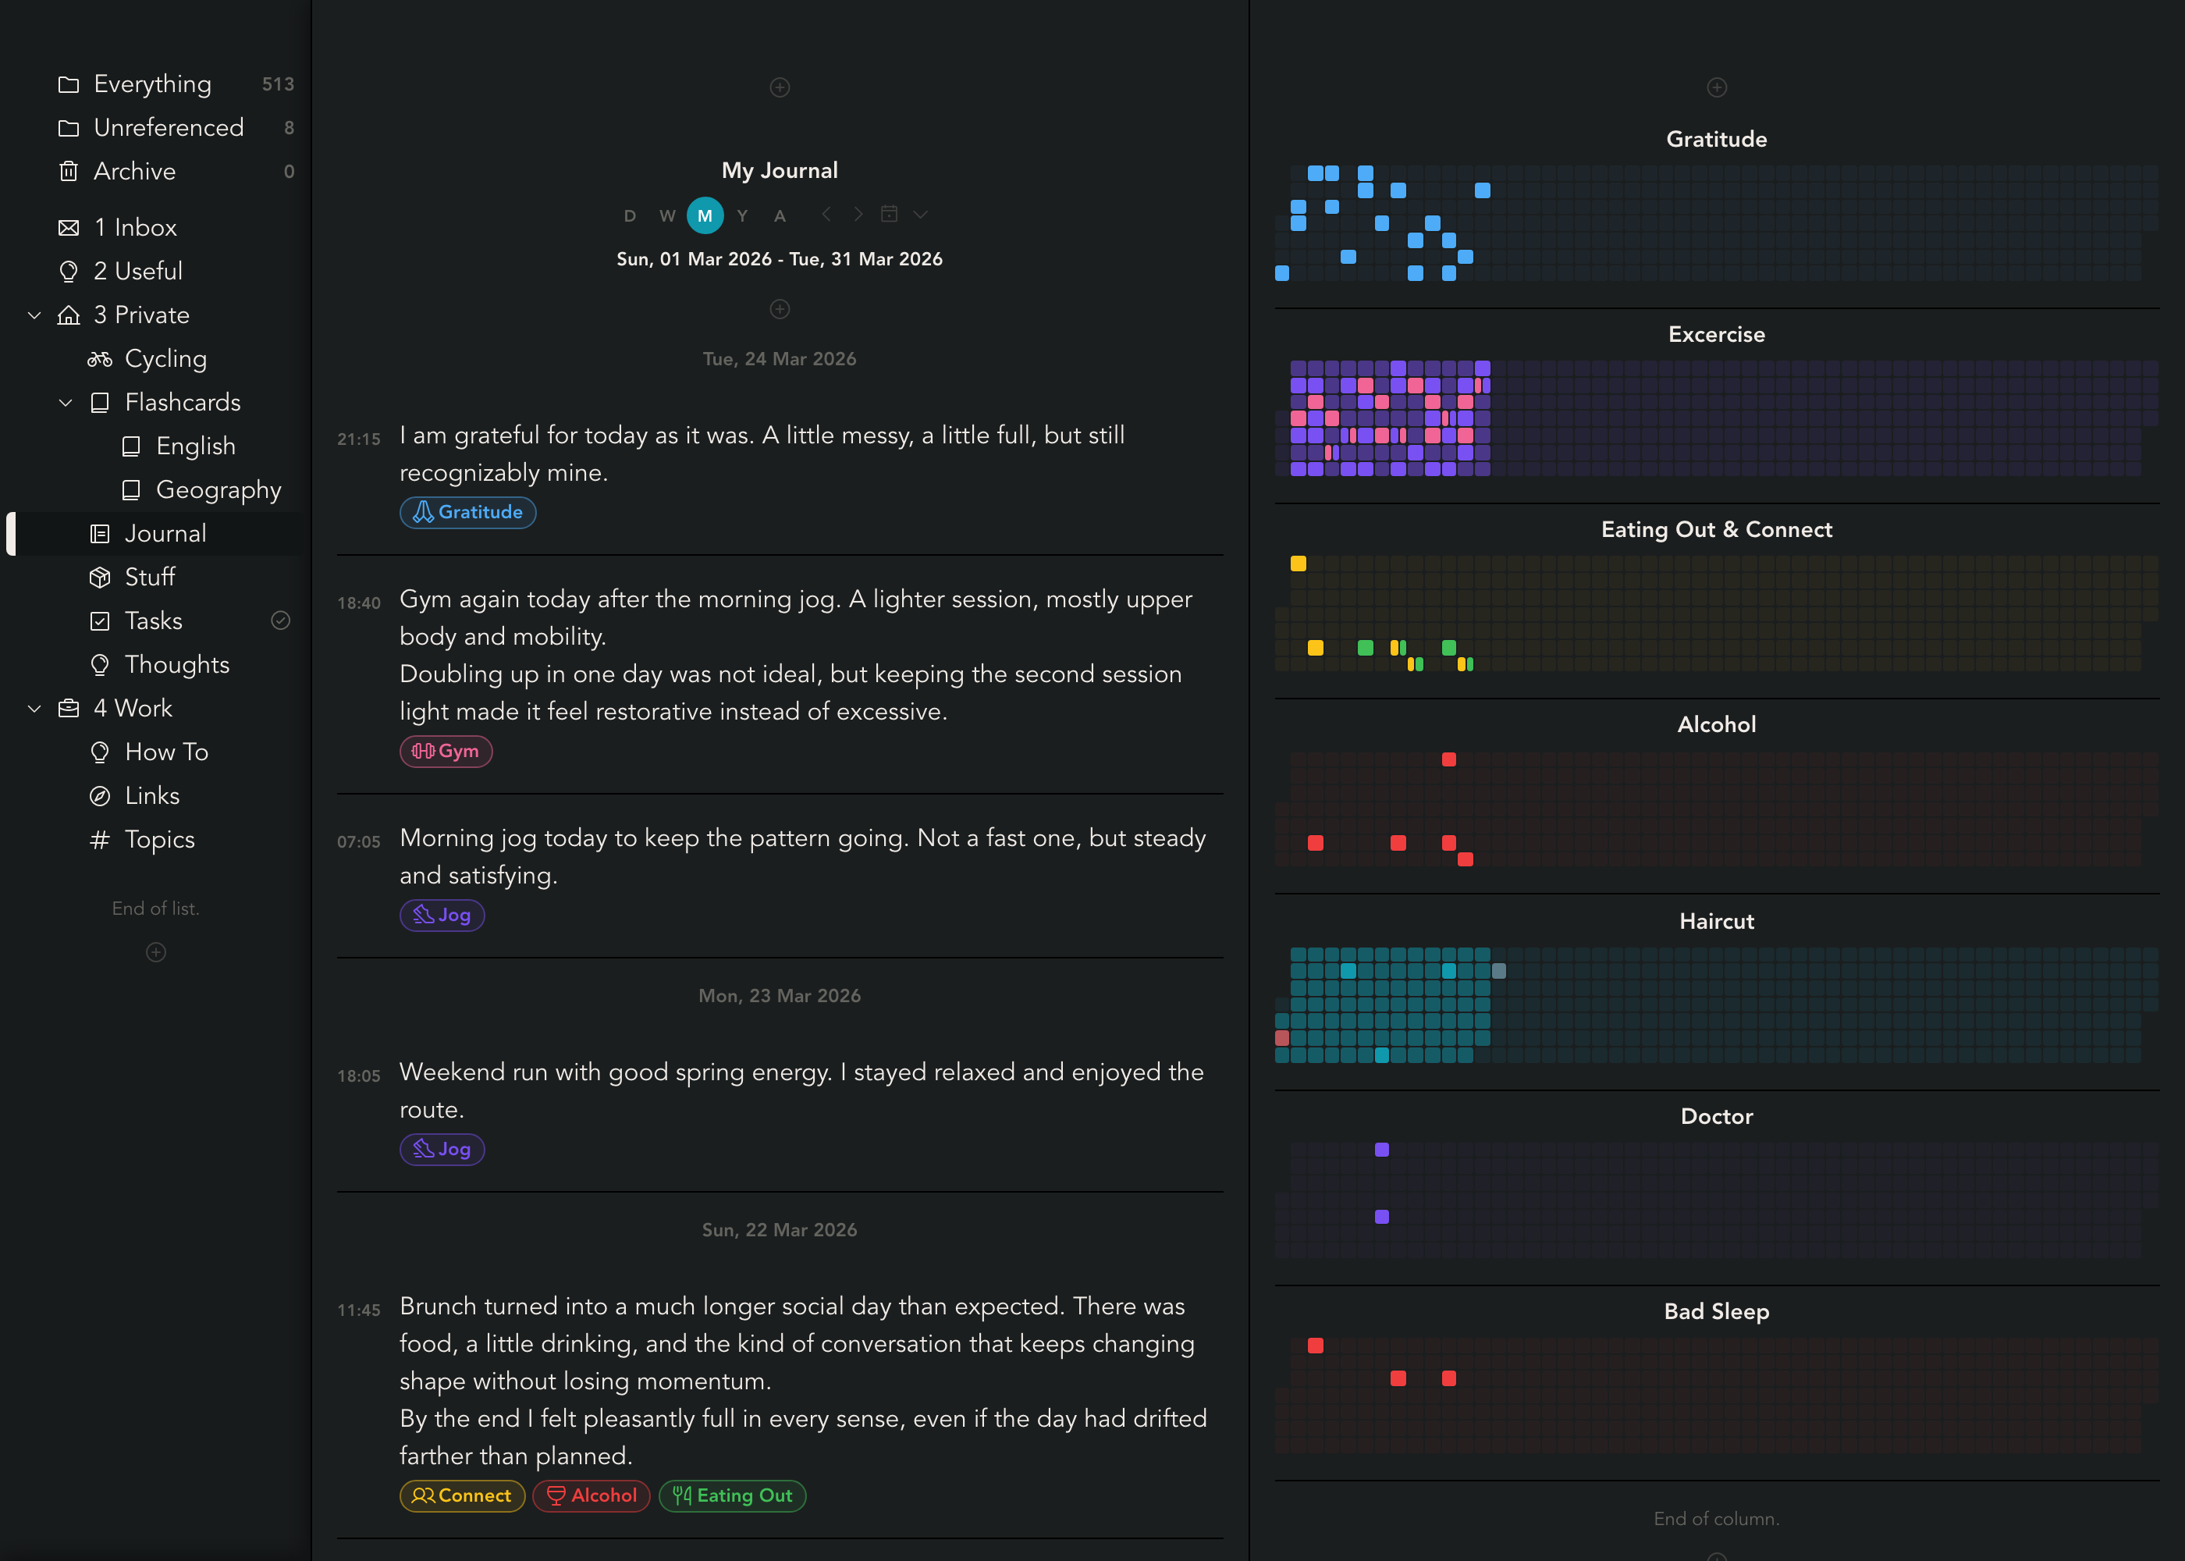Screen dimensions: 2185x1561
Task: Click the Eating Out tag on brunch entry
Action: click(732, 1495)
